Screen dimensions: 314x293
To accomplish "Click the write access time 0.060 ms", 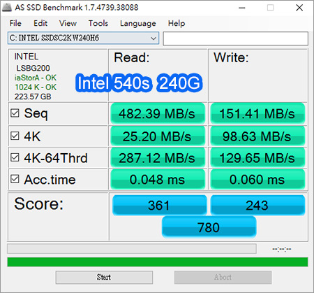I will (x=257, y=179).
